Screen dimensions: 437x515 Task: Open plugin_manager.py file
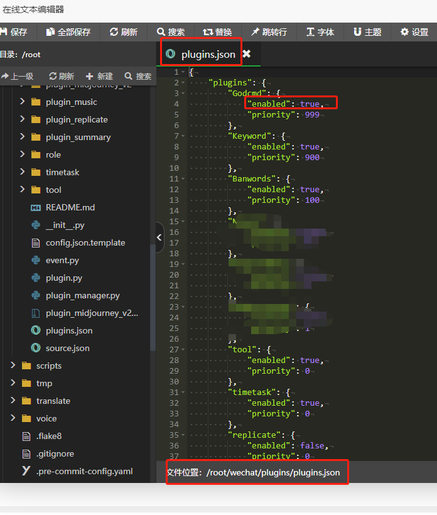click(82, 295)
